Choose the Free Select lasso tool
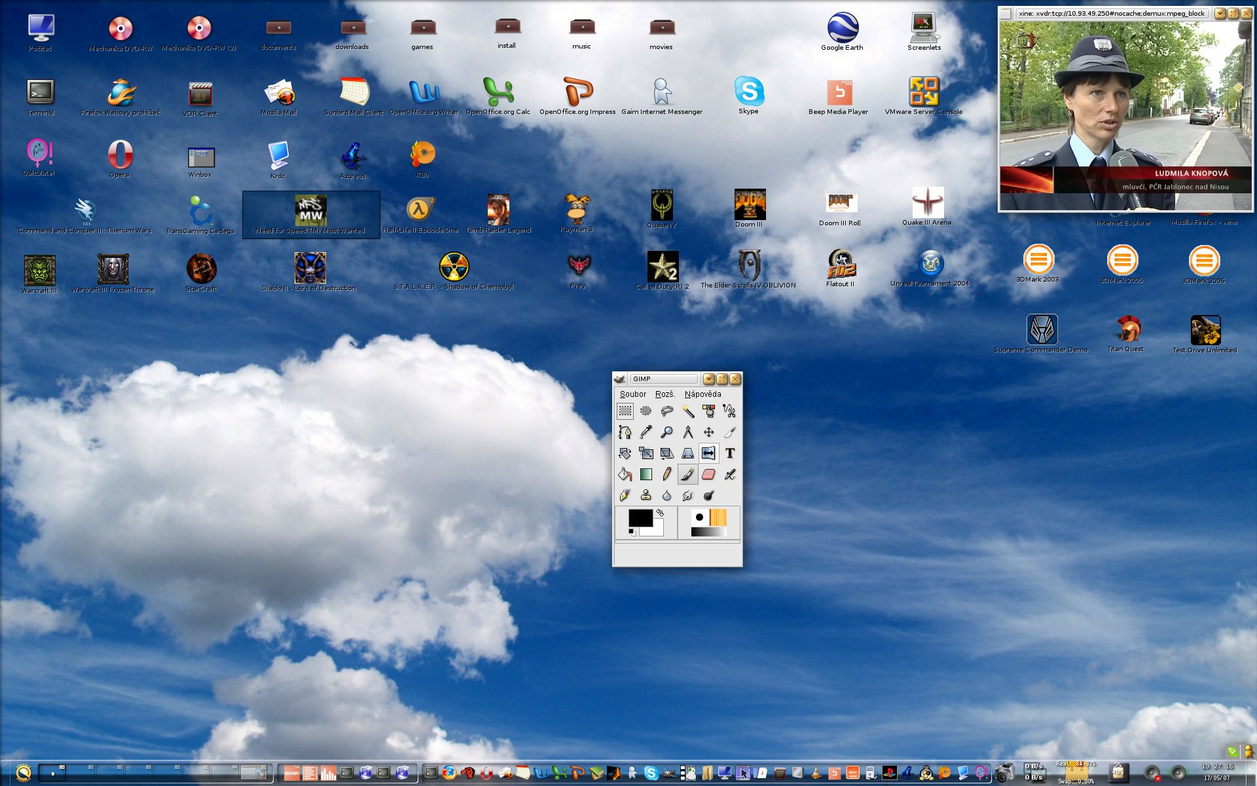1257x786 pixels. point(667,411)
